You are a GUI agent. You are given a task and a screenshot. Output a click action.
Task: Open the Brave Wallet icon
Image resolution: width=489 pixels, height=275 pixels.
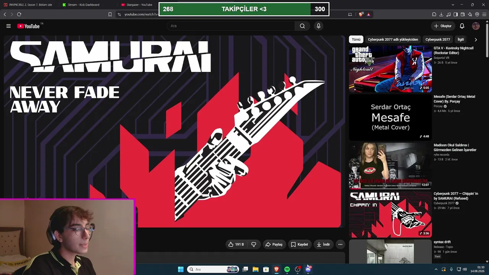pyautogui.click(x=463, y=15)
